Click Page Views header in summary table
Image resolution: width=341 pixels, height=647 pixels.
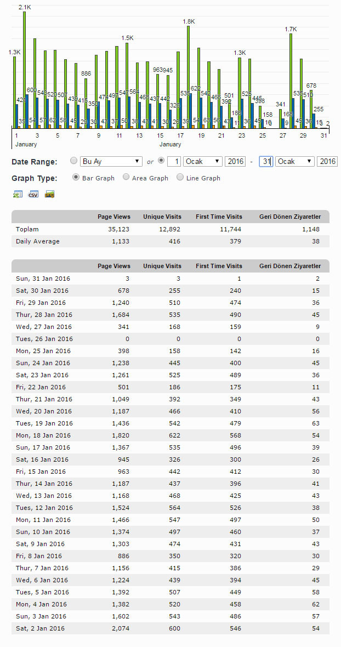point(114,217)
